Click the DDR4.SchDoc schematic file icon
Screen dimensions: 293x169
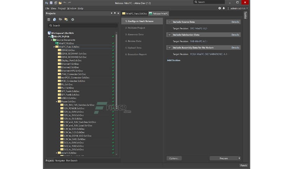point(59,50)
